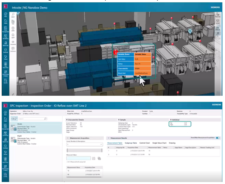Viewport: 225px width, 184px height.
Task: Open Data Acquisition in the Intosite sidebar
Action: 5,65
